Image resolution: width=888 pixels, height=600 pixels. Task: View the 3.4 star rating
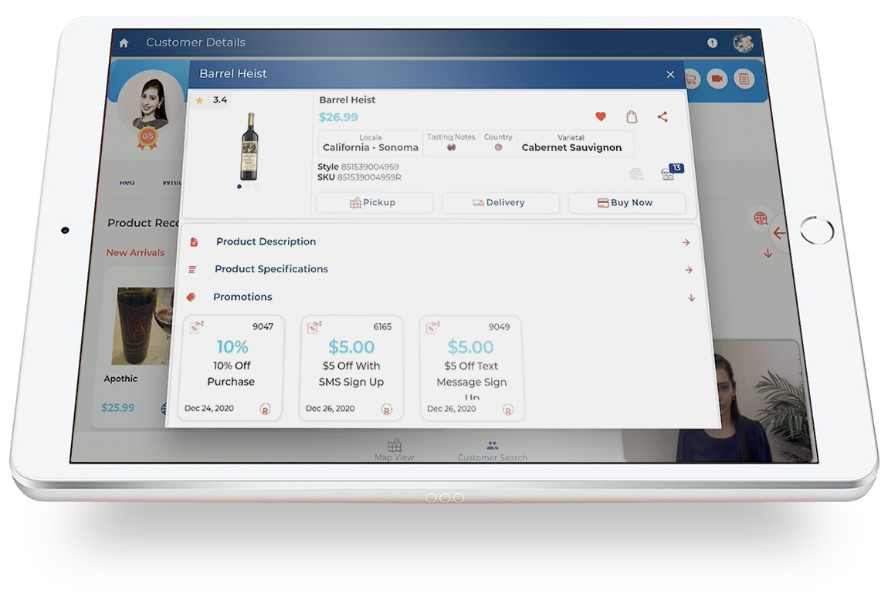[x=212, y=100]
